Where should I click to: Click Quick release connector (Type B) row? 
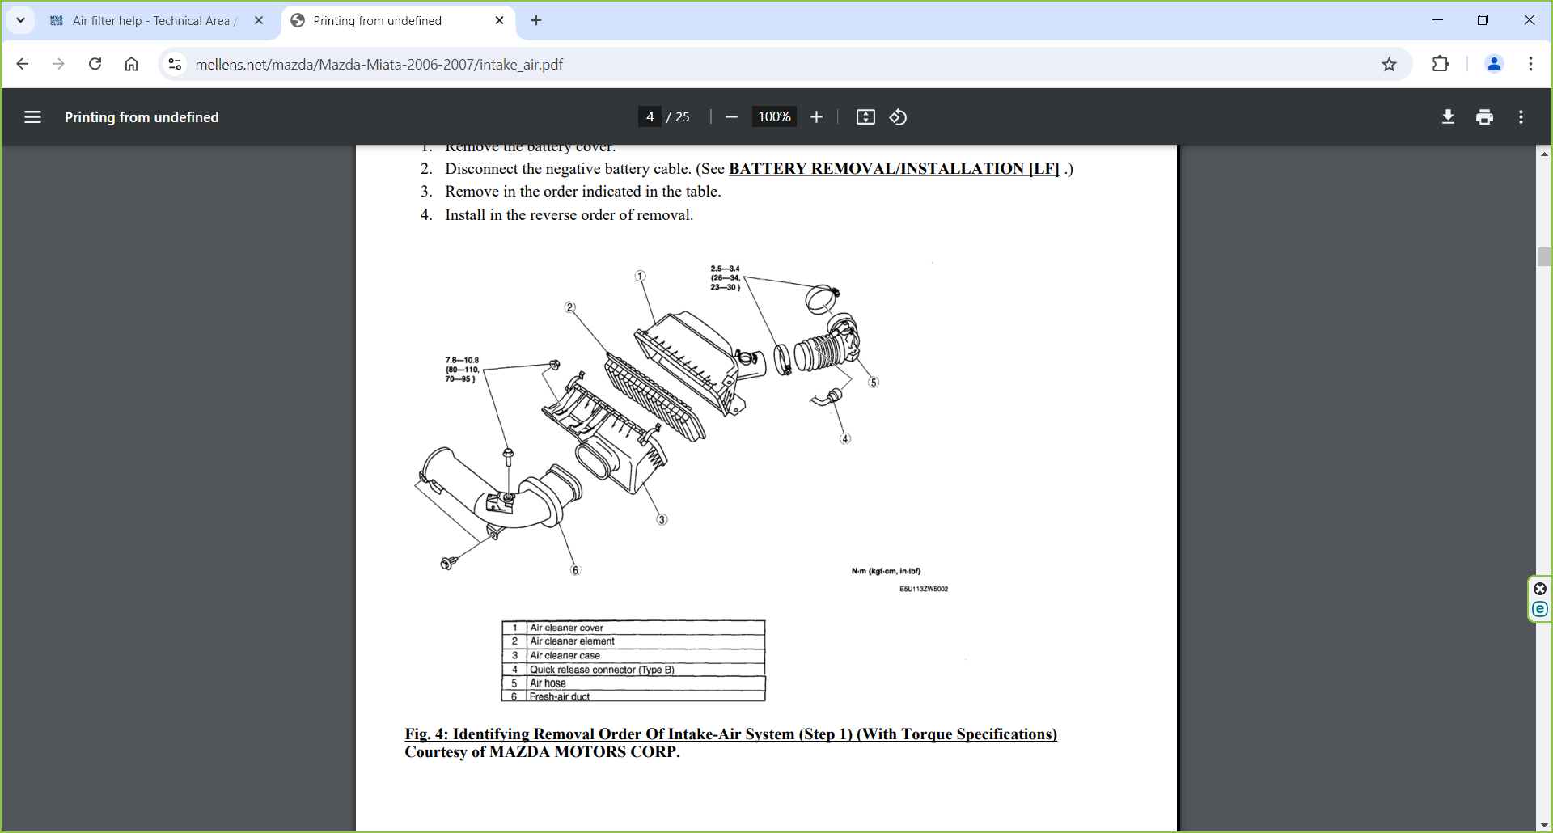[633, 670]
